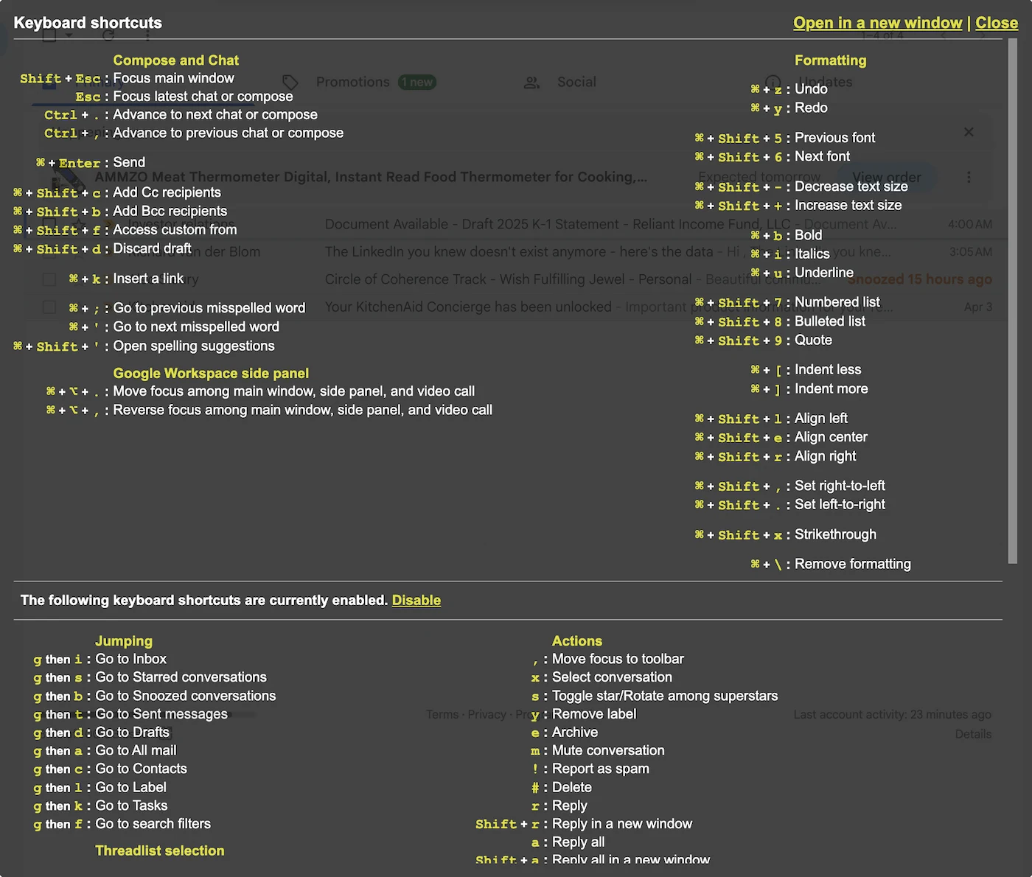Click 'Reply in a new window' text
The width and height of the screenshot is (1032, 877).
pyautogui.click(x=621, y=824)
